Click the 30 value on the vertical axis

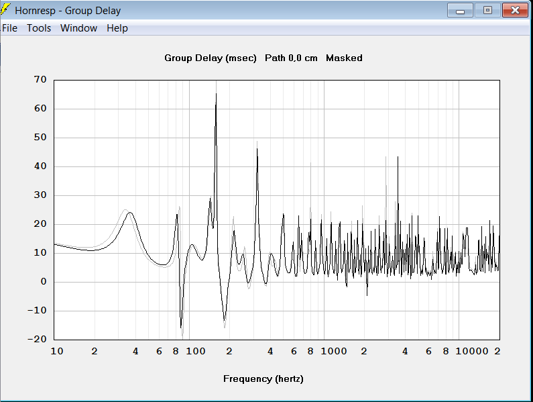(40, 195)
